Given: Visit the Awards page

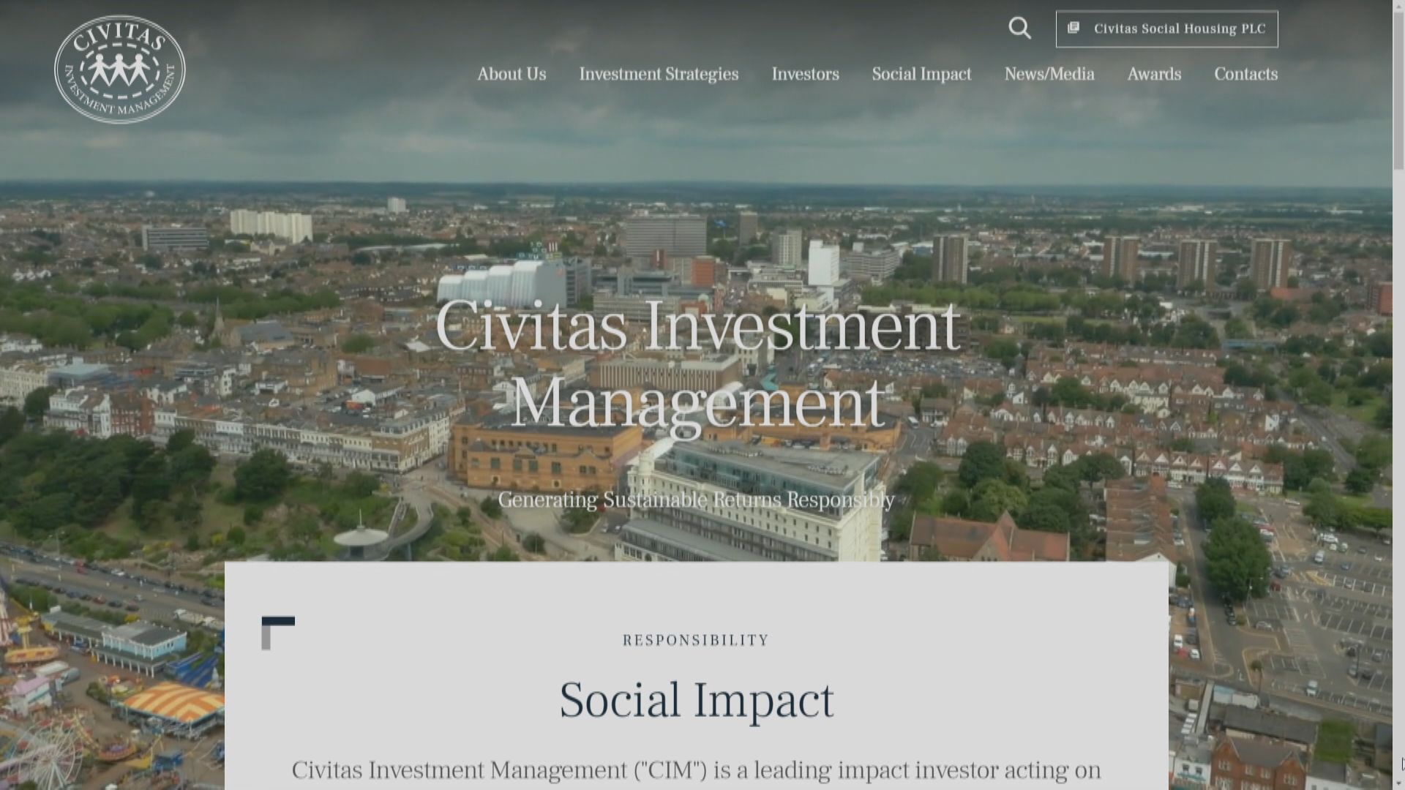Looking at the screenshot, I should pos(1154,74).
